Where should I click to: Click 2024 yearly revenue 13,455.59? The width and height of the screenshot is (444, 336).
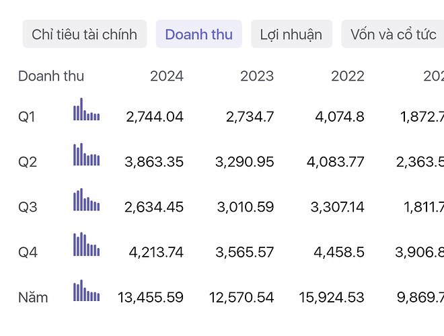pyautogui.click(x=150, y=297)
